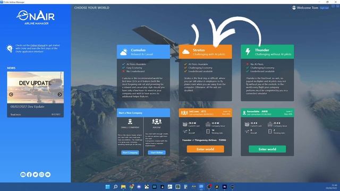Click the user profile icon near Welcome Tom

tap(294, 8)
